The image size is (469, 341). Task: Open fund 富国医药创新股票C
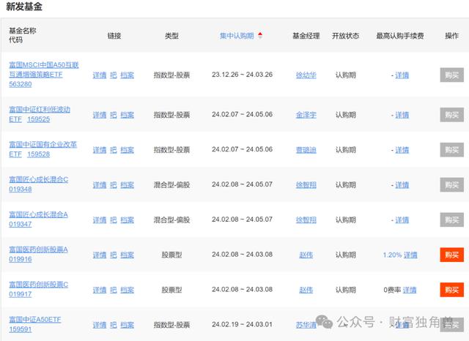39,284
